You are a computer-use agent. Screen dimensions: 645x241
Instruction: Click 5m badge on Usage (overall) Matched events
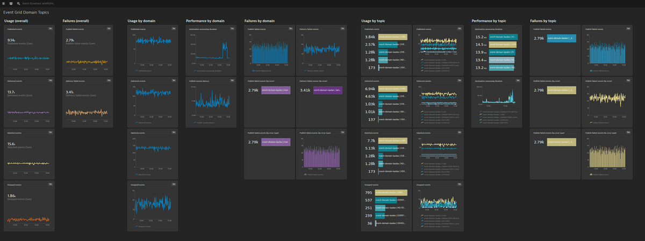point(50,132)
